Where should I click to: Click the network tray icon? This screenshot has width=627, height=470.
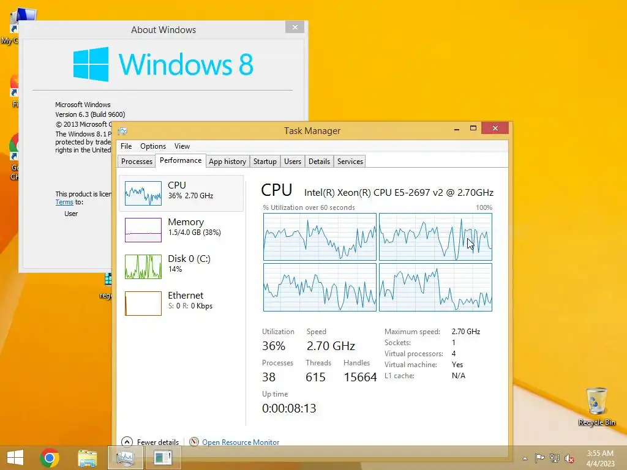click(x=555, y=458)
